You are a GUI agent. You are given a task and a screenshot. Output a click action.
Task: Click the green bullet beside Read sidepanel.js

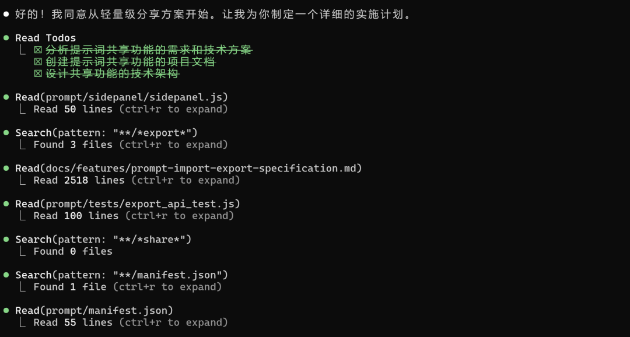[x=6, y=97]
